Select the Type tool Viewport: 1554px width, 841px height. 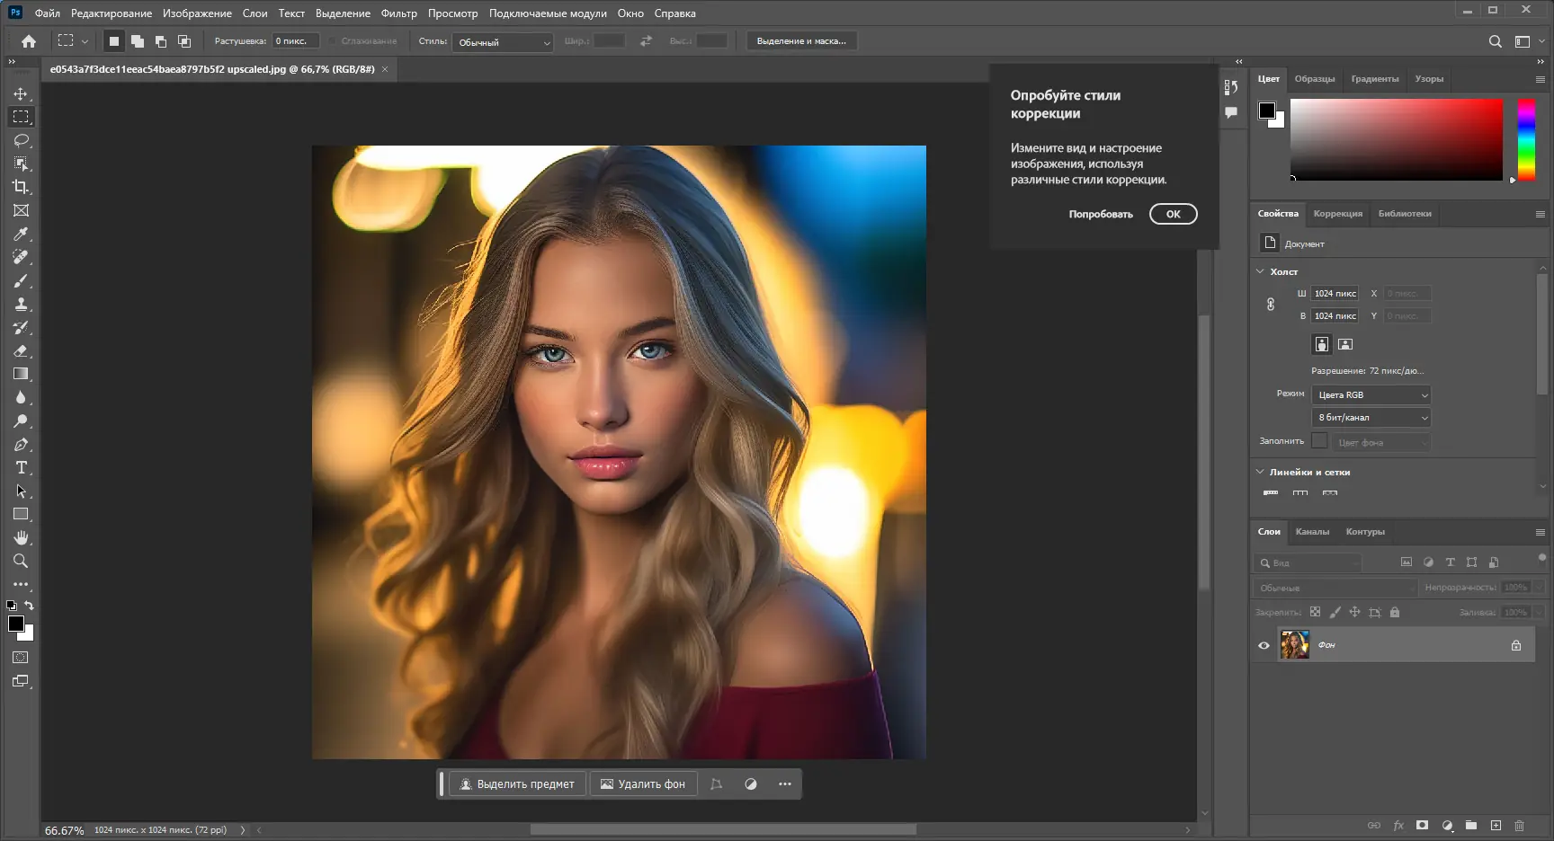click(x=22, y=467)
